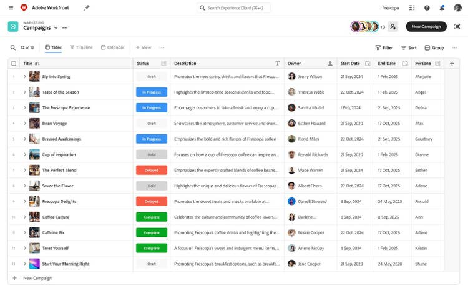This screenshot has height=293, width=468.
Task: Expand the Bean Voyage campaign row
Action: pyautogui.click(x=25, y=124)
